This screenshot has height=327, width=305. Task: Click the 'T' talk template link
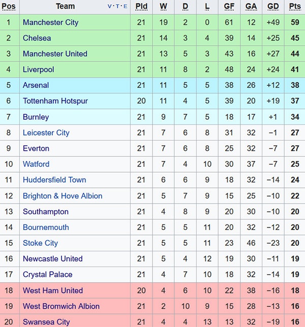coord(117,7)
